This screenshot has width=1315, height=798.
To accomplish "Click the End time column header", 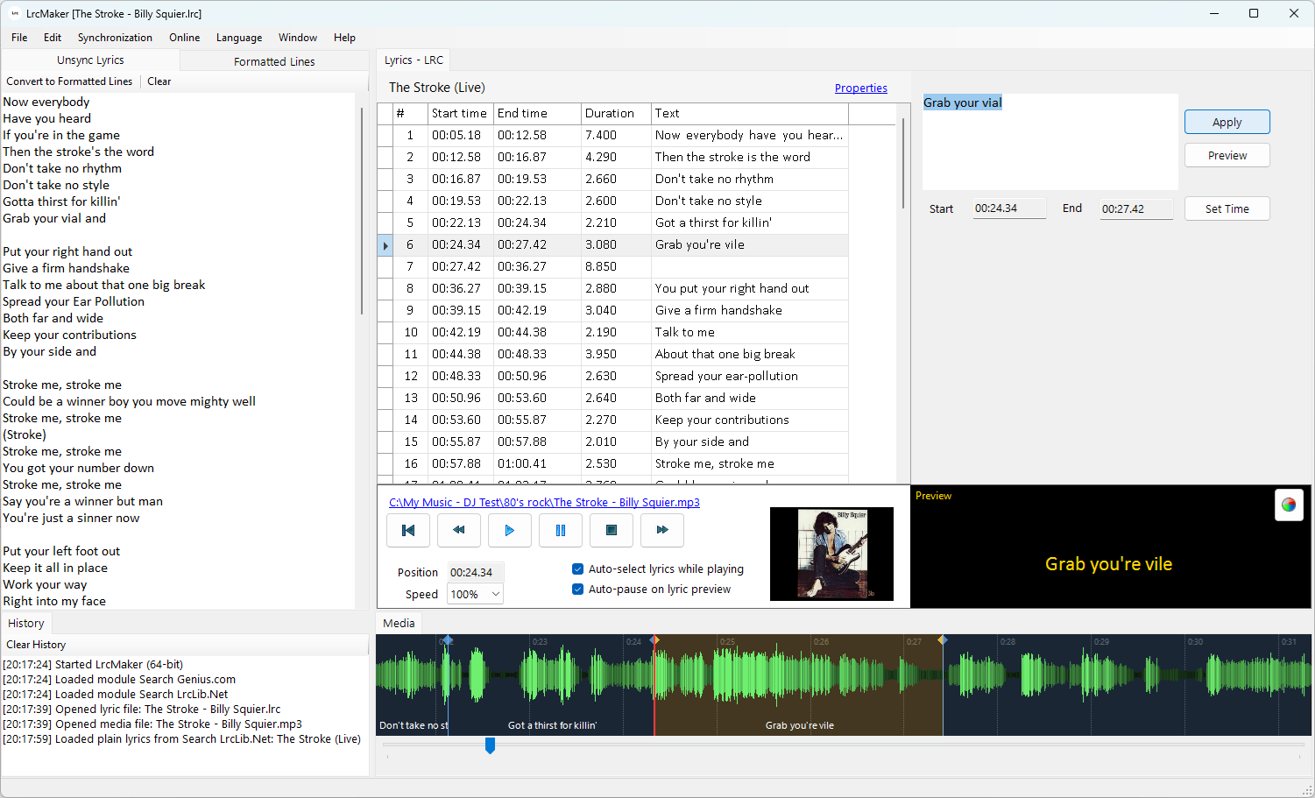I will [x=537, y=114].
